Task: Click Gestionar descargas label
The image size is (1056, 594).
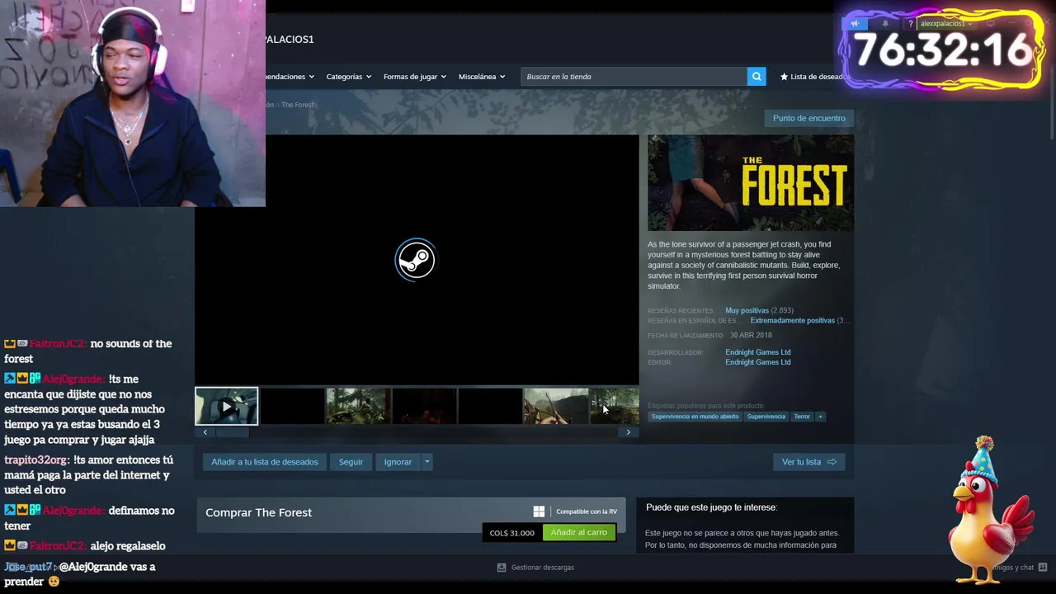Action: (x=543, y=568)
